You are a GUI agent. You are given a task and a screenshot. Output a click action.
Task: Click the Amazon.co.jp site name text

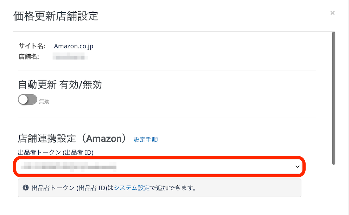click(73, 46)
